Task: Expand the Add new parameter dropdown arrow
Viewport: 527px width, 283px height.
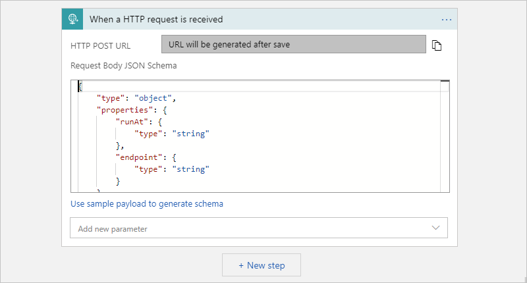Action: click(x=435, y=228)
